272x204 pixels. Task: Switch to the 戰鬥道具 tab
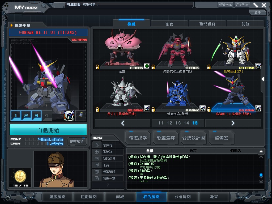(207, 24)
